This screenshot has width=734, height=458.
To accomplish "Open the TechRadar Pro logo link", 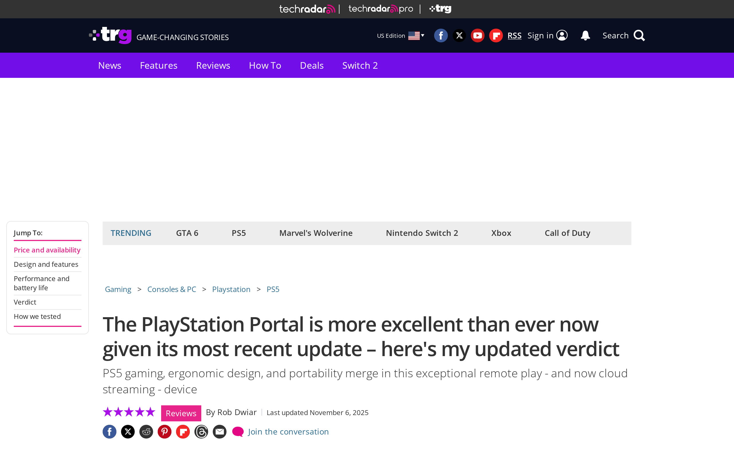I will (381, 9).
